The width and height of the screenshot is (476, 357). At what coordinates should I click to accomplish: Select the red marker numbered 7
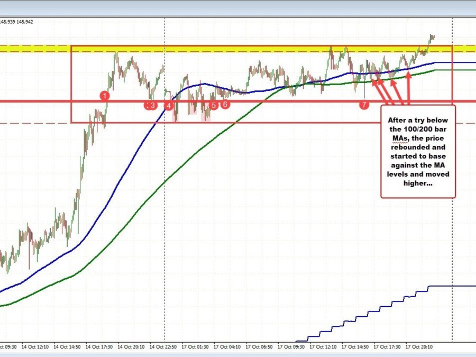364,105
